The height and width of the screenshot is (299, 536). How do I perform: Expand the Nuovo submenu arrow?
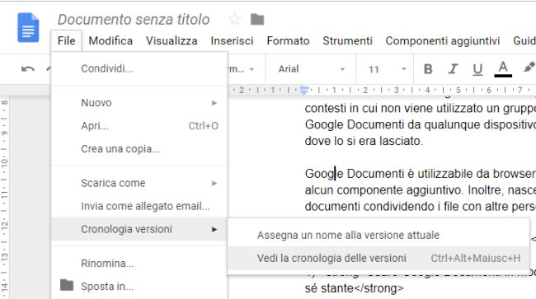[214, 103]
